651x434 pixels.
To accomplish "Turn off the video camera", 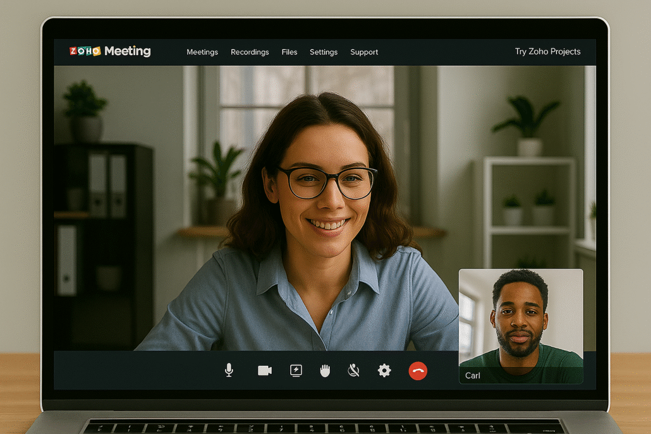I will click(265, 371).
